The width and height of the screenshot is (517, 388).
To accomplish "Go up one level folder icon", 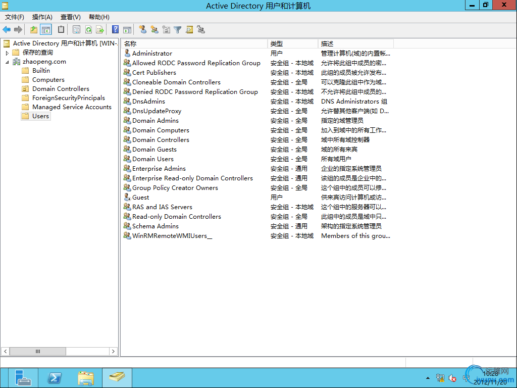I will tap(34, 30).
